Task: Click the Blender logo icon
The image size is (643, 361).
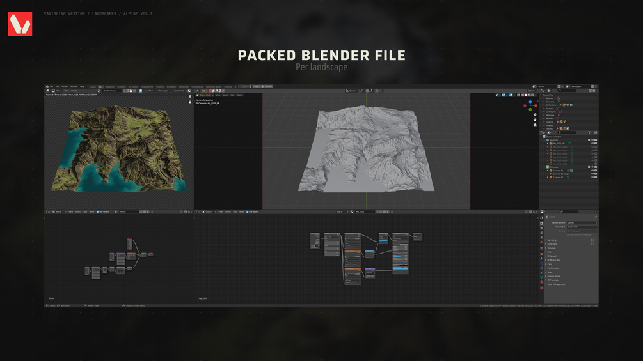Action: pyautogui.click(x=47, y=86)
